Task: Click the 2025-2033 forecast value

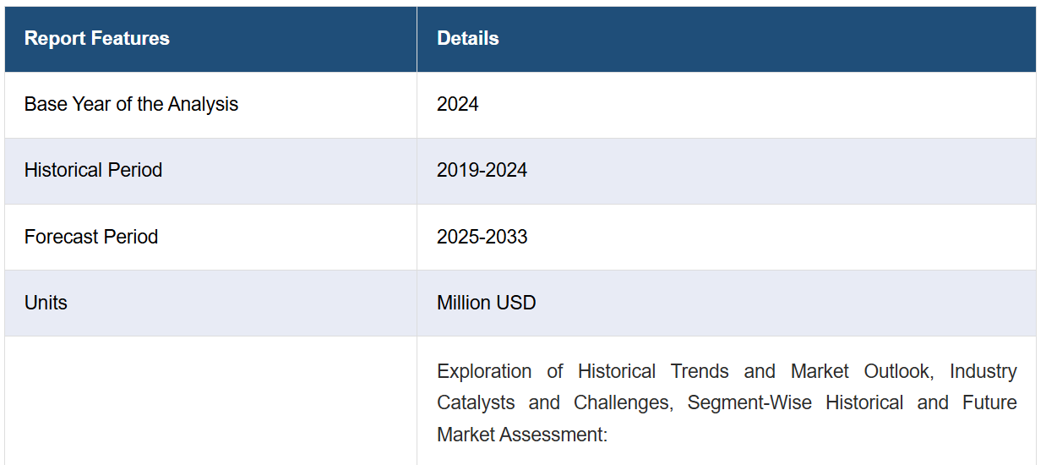Action: pyautogui.click(x=482, y=237)
